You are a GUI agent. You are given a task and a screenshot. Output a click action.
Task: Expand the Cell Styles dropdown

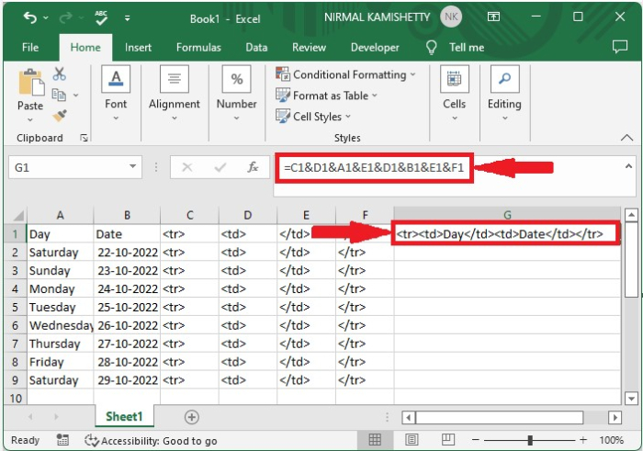point(317,117)
